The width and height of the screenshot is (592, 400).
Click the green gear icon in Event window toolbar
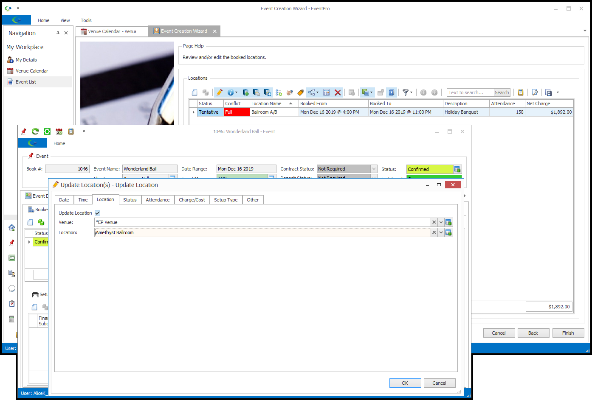click(x=47, y=131)
